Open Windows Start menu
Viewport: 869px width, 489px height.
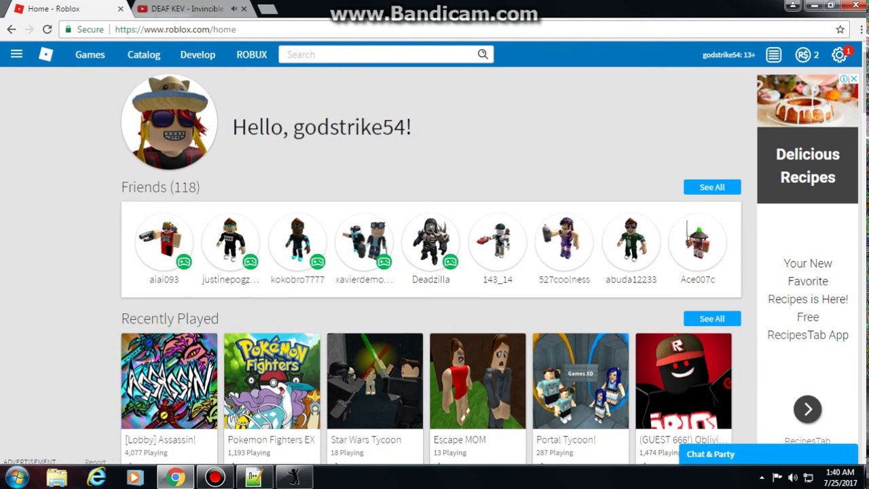coord(16,477)
